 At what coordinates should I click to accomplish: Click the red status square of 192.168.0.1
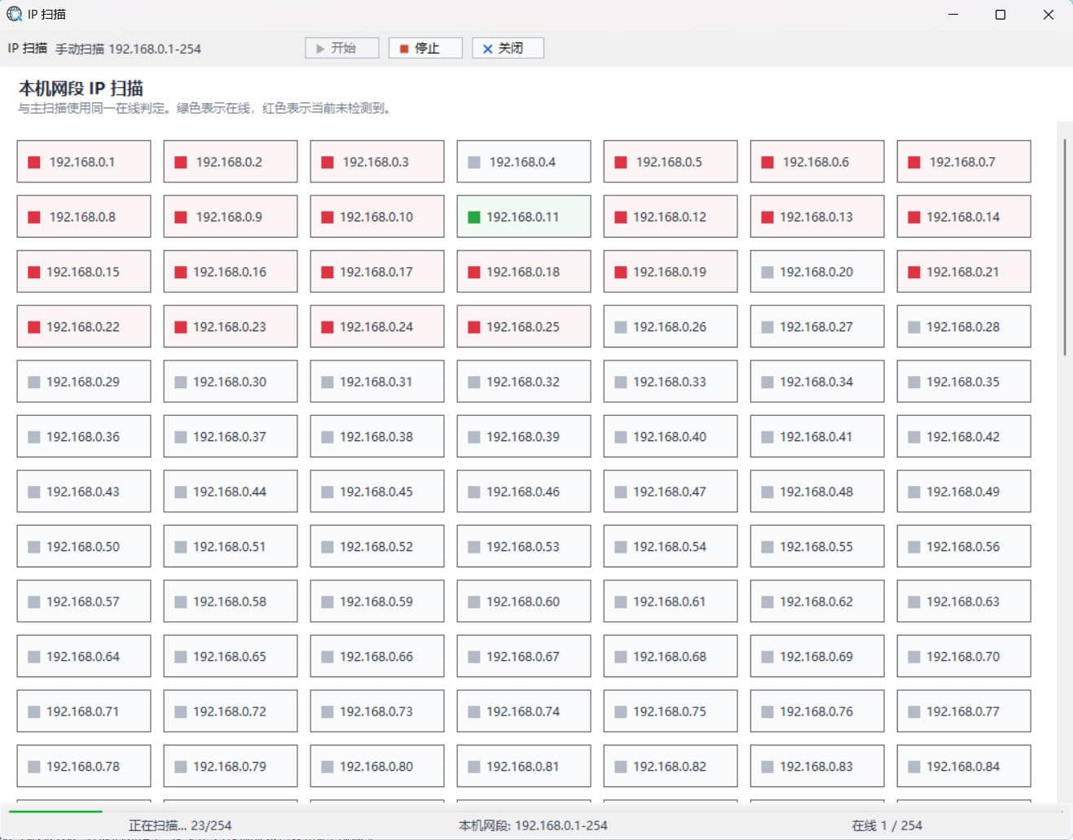[x=34, y=162]
